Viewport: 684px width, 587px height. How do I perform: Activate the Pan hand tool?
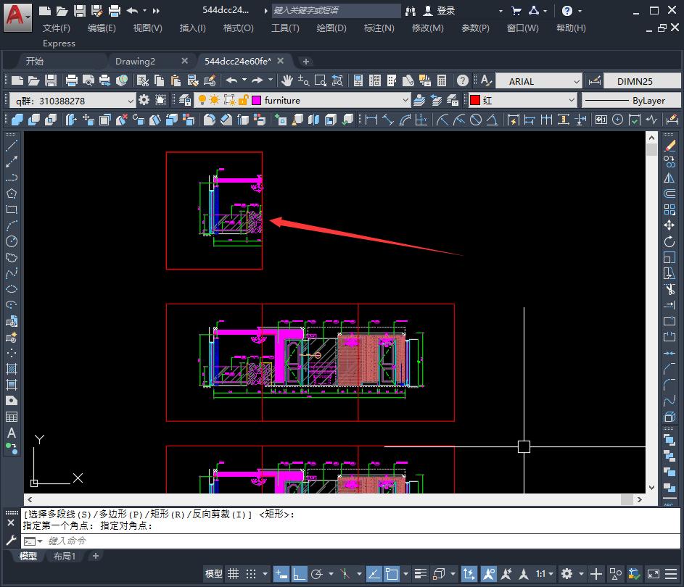tap(287, 80)
